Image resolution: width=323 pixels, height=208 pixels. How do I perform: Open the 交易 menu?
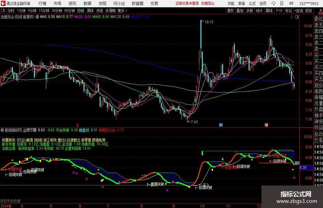(154, 3)
